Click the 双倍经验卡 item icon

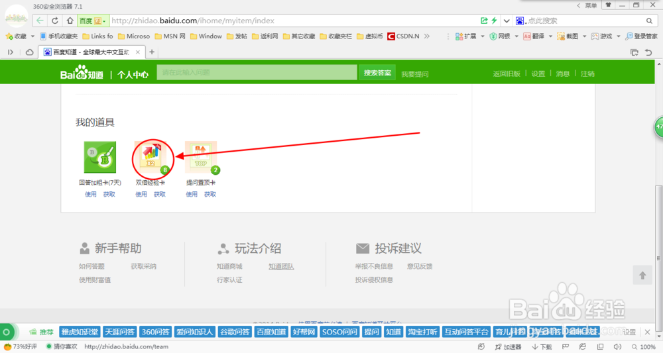coord(152,158)
